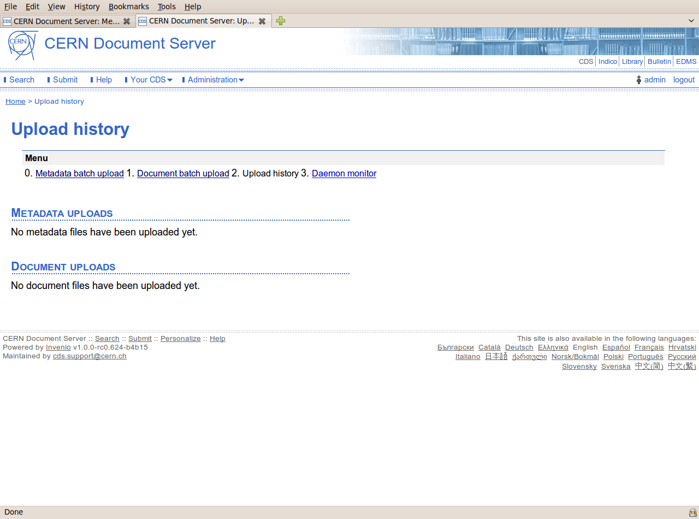Screen dimensions: 699x519
Task: Switch language to Русский
Action: point(682,357)
